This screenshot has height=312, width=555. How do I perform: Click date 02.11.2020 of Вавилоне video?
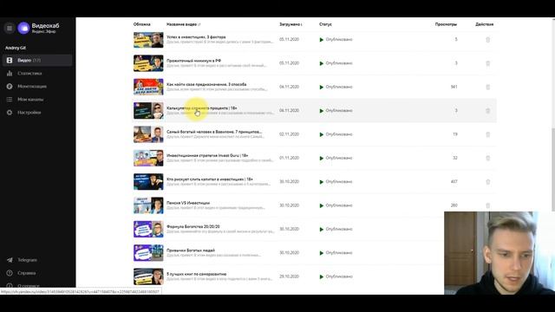click(x=289, y=134)
